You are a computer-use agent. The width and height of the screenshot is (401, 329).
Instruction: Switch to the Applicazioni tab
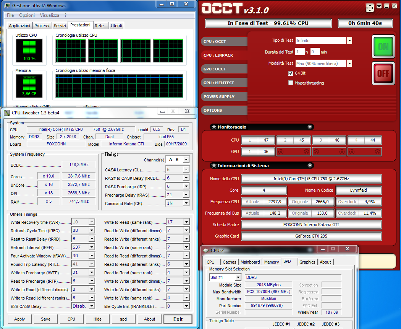click(19, 26)
